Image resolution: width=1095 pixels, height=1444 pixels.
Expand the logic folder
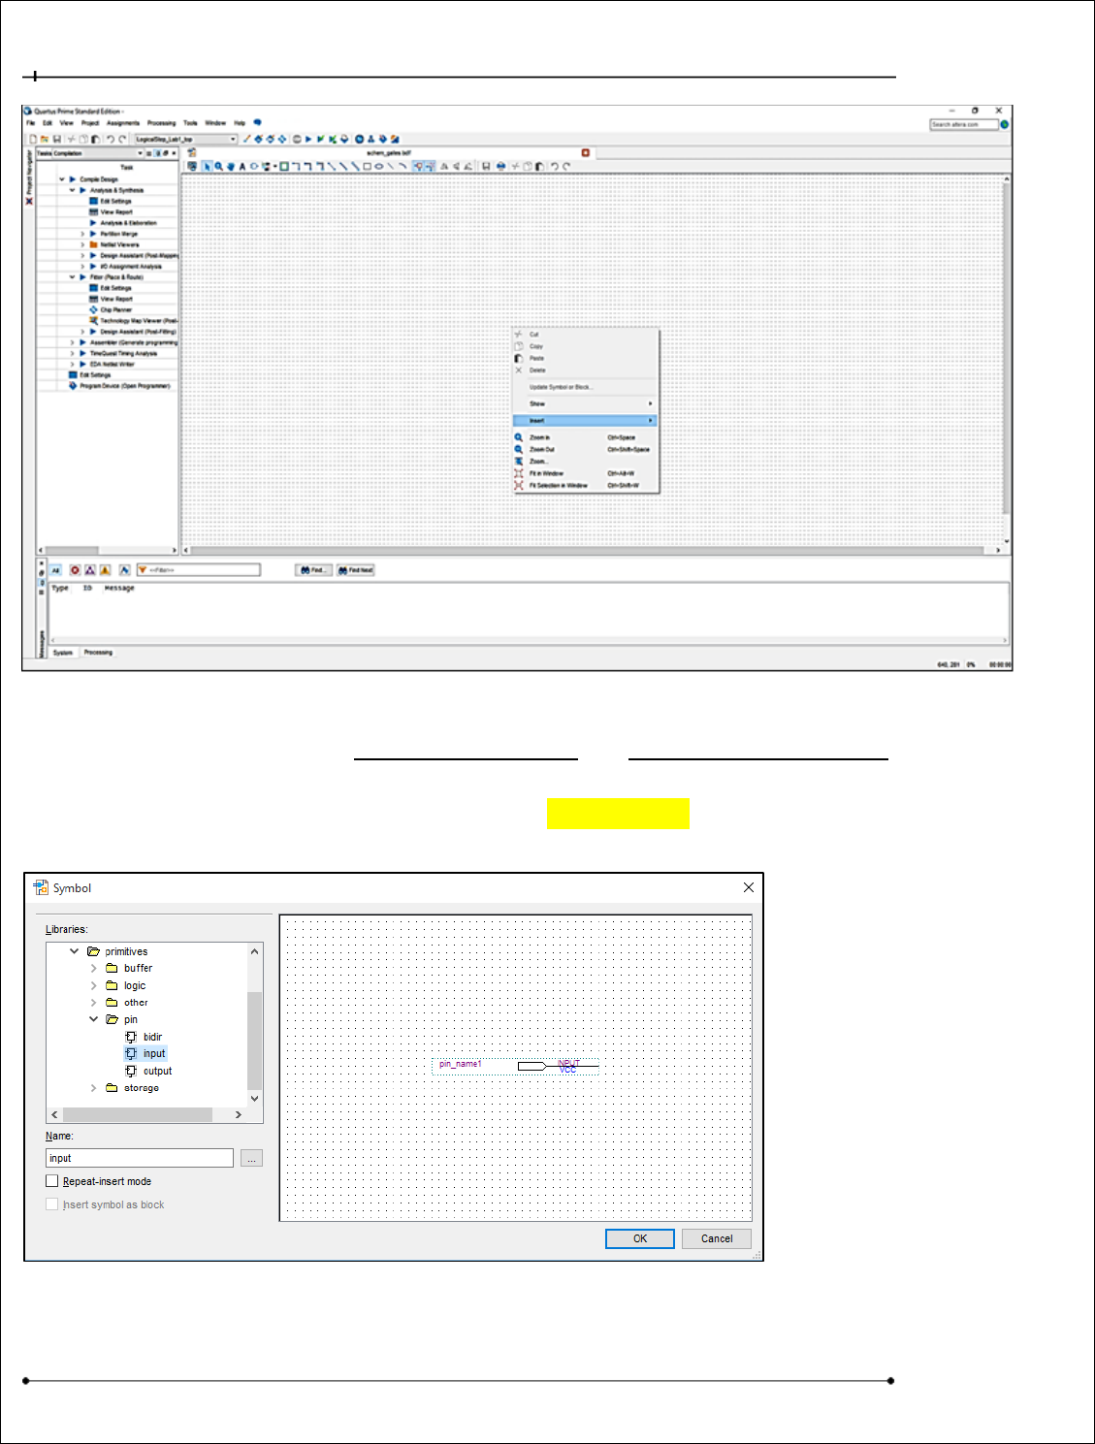pyautogui.click(x=94, y=985)
